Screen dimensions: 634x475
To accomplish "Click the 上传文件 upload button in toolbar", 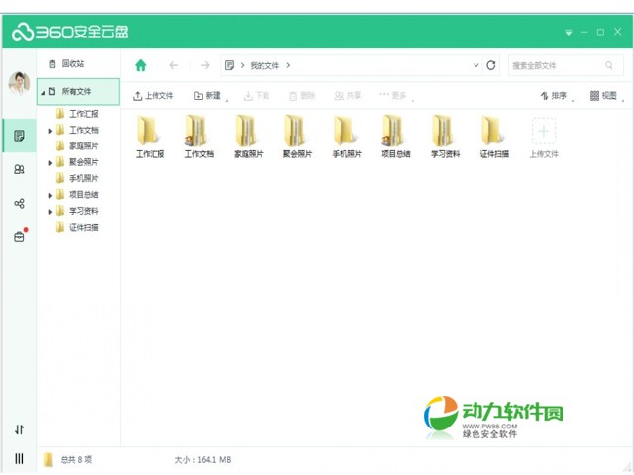I will (x=153, y=96).
